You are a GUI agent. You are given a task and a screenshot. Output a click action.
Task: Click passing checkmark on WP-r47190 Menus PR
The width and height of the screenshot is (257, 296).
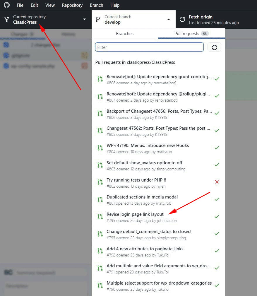click(217, 148)
